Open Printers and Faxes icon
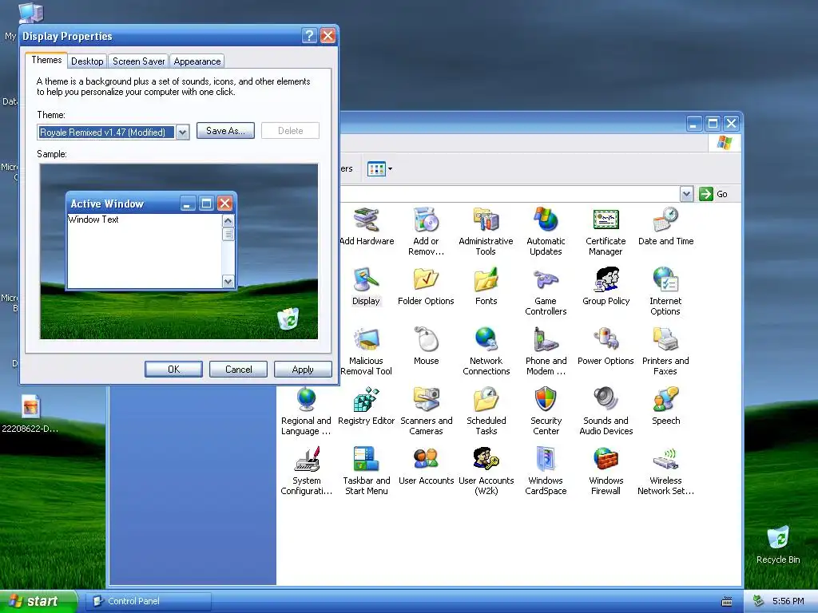Image resolution: width=818 pixels, height=613 pixels. (665, 351)
